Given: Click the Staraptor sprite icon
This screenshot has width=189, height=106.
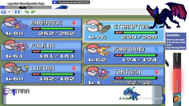Looking at the screenshot, I should (x=104, y=28).
